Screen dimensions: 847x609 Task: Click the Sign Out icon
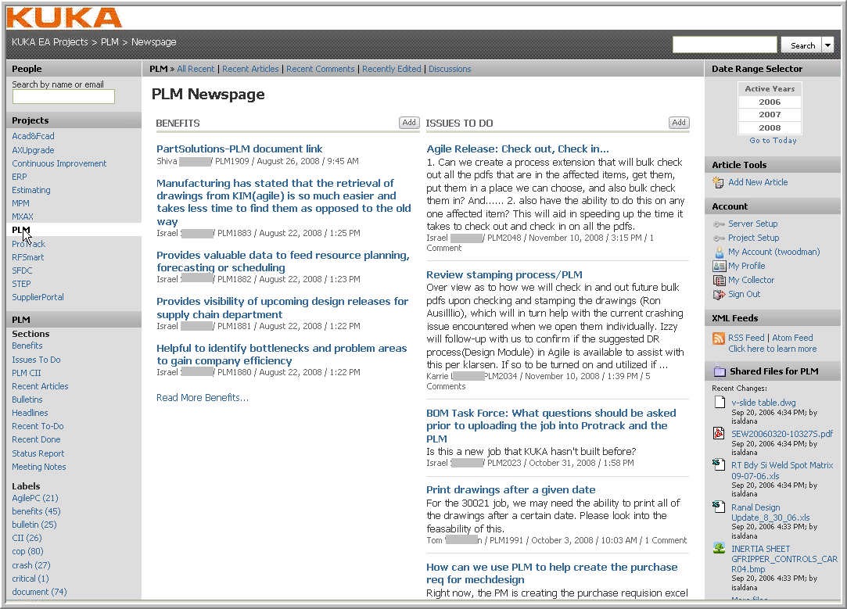[719, 294]
